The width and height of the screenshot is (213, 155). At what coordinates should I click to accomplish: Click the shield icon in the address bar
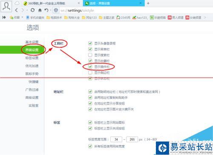click(x=56, y=10)
